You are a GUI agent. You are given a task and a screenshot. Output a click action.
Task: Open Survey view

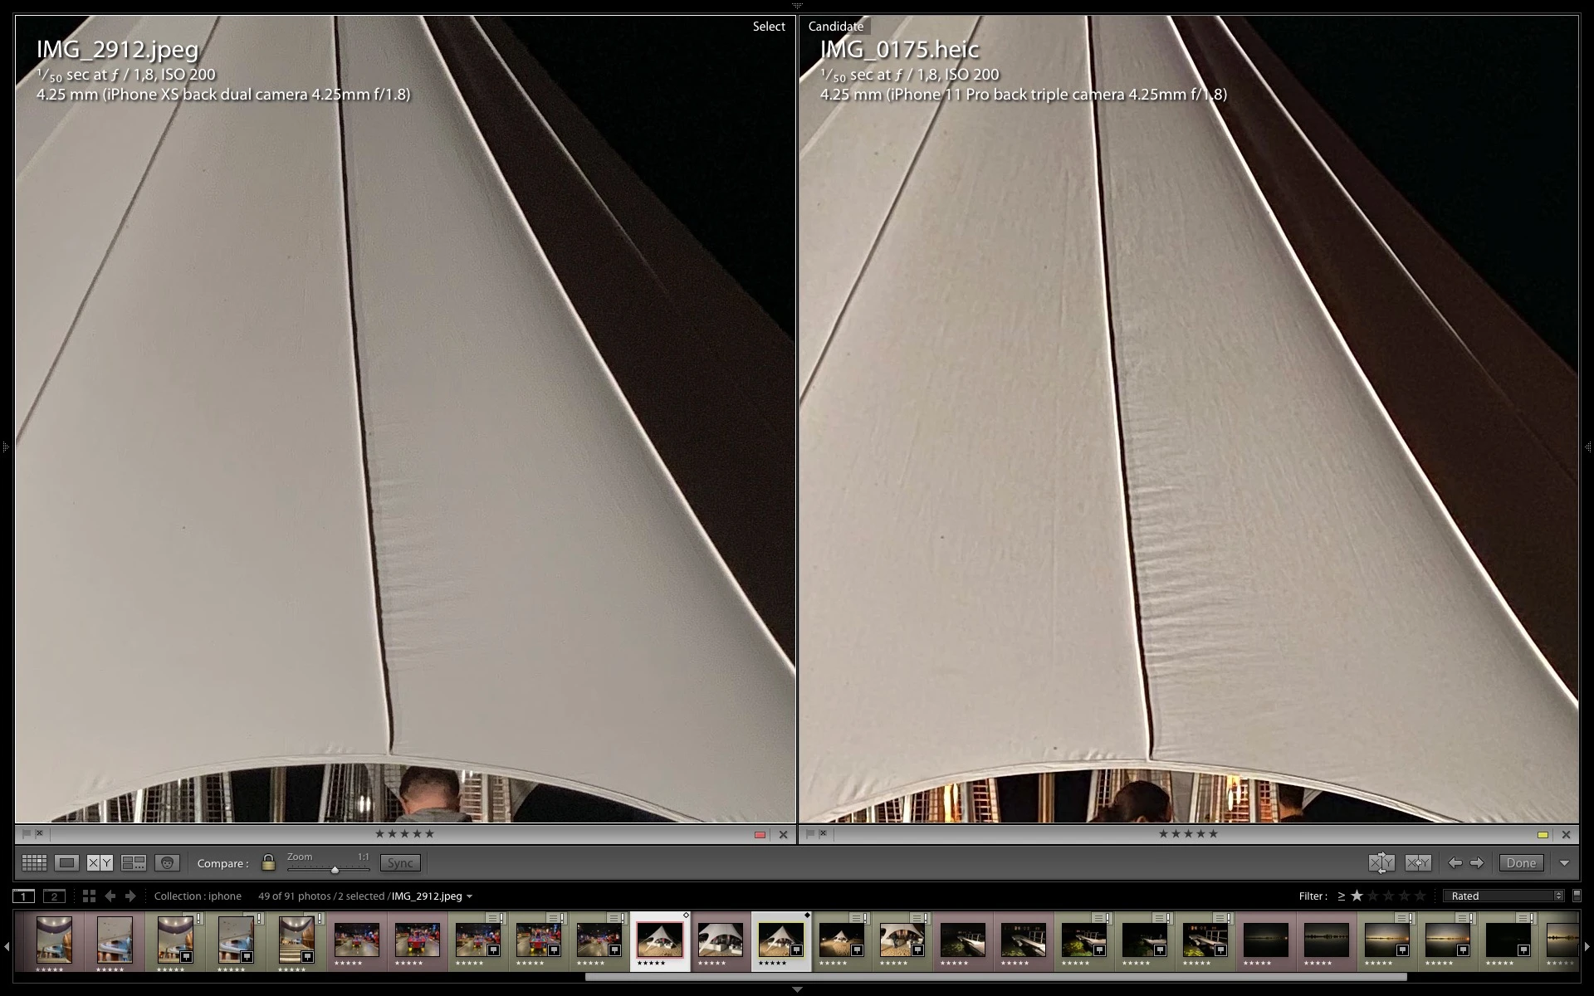(x=134, y=863)
